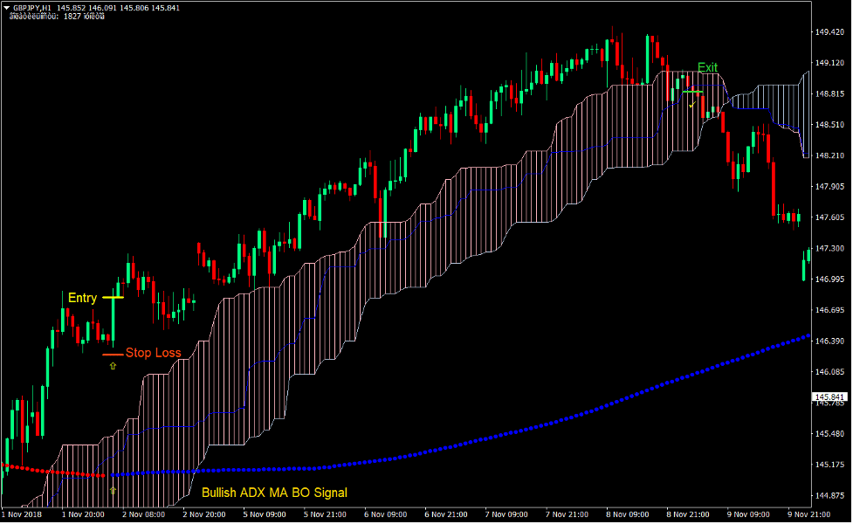Click the current price tag 145.841
Image resolution: width=853 pixels, height=524 pixels.
click(827, 397)
